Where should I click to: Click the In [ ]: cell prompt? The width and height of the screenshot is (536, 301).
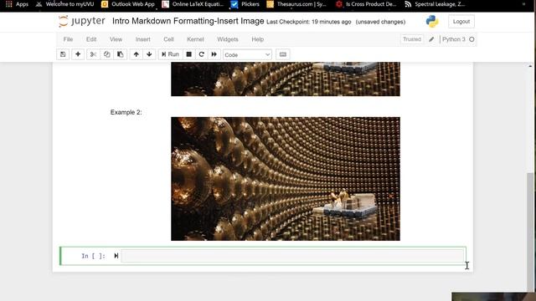point(93,256)
